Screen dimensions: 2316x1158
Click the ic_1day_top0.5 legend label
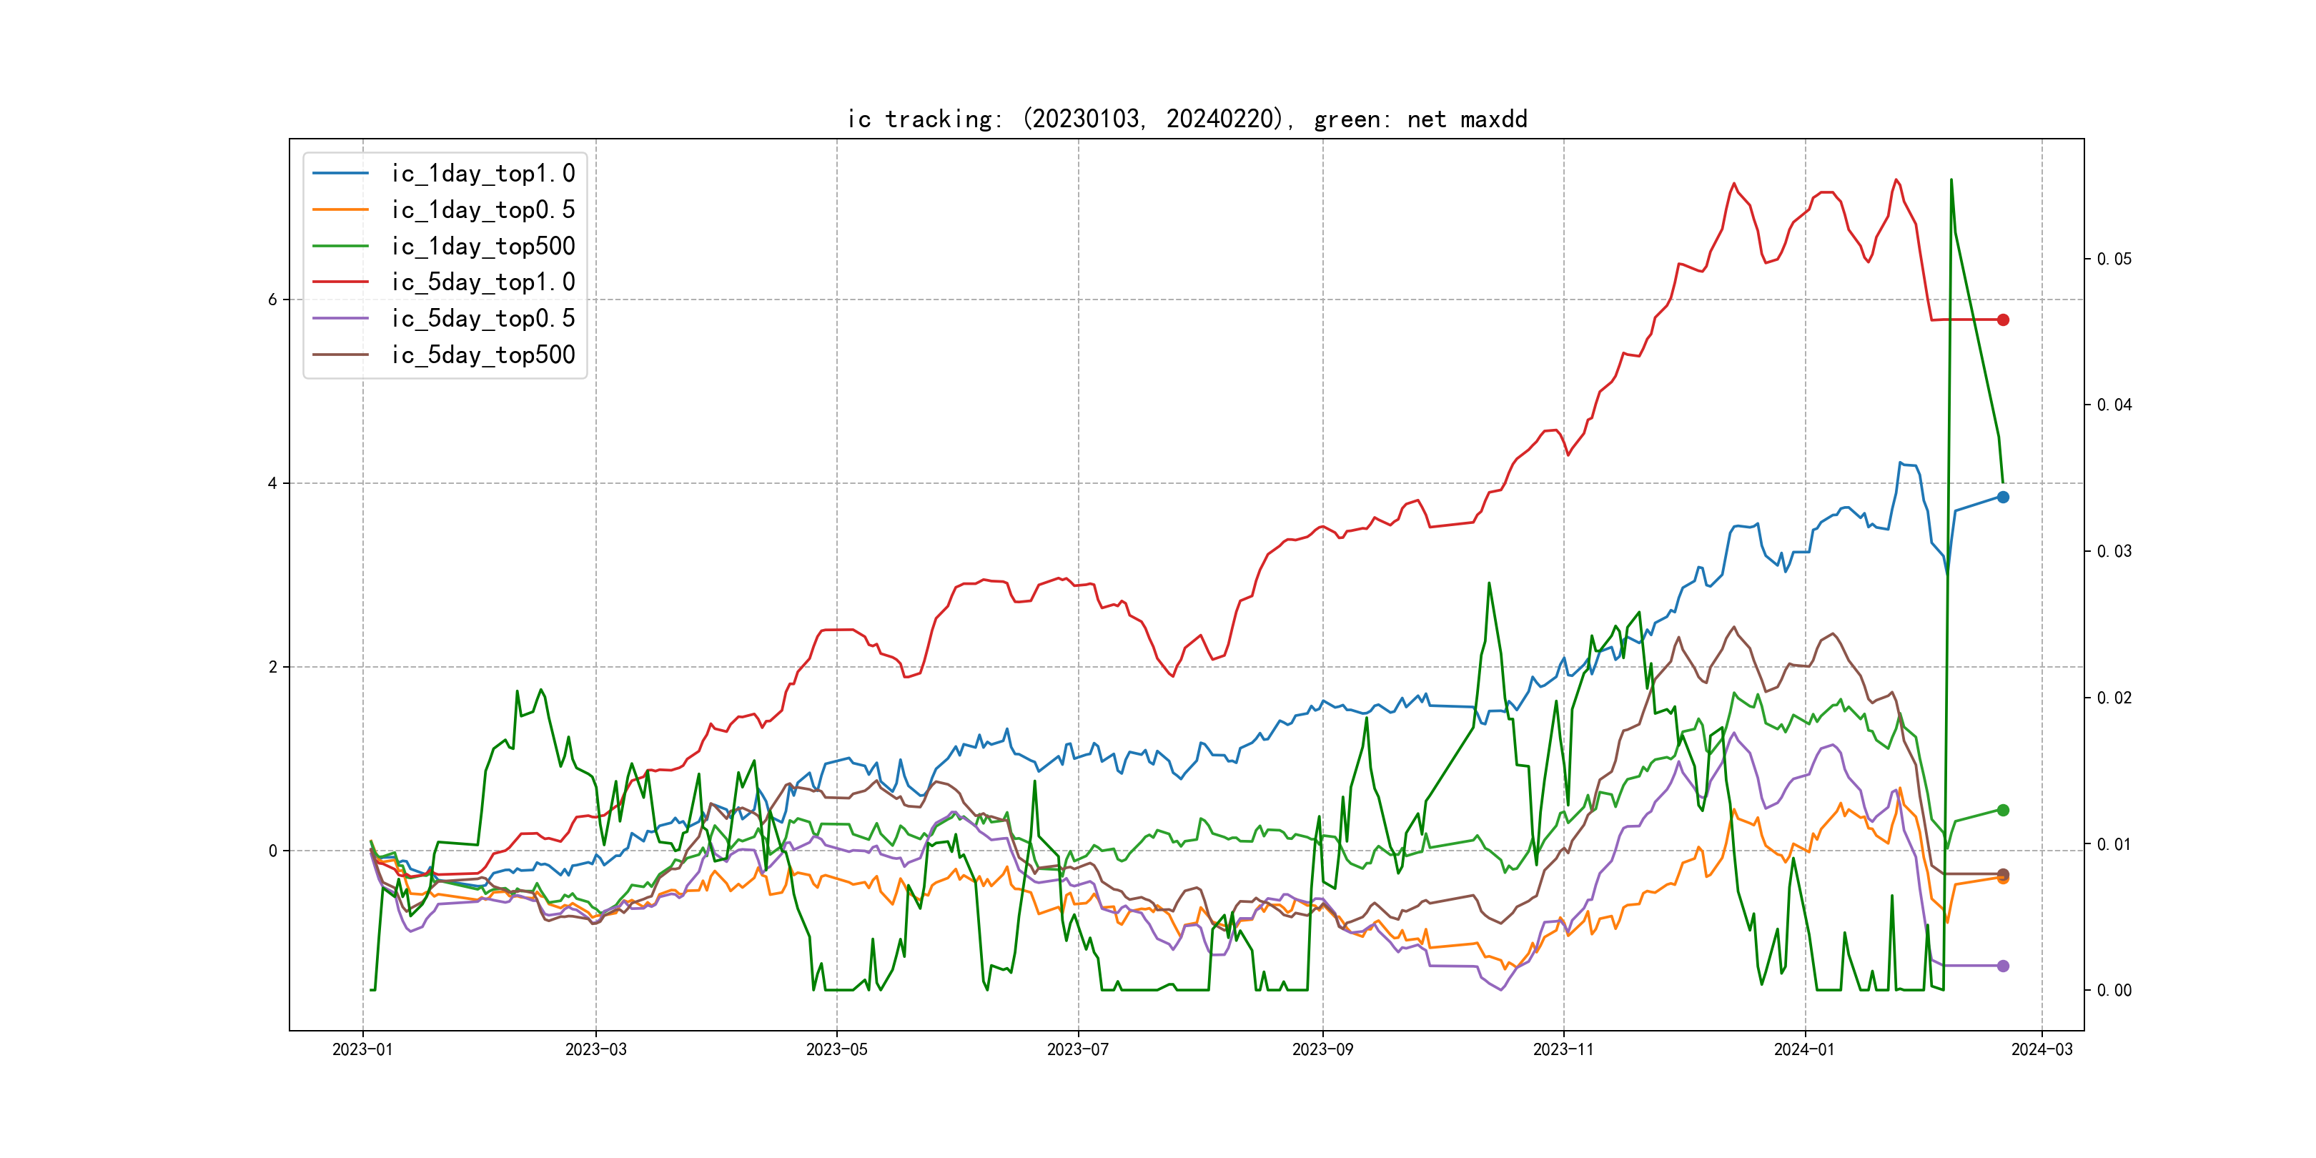[x=482, y=209]
